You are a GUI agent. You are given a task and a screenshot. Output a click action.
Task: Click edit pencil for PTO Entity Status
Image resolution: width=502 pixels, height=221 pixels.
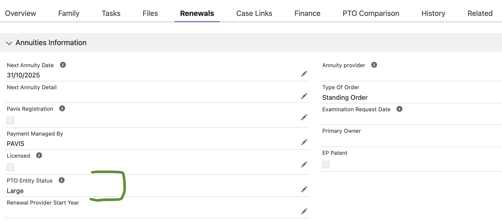point(304,189)
